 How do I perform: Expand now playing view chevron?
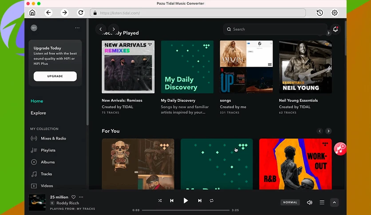[334, 203]
